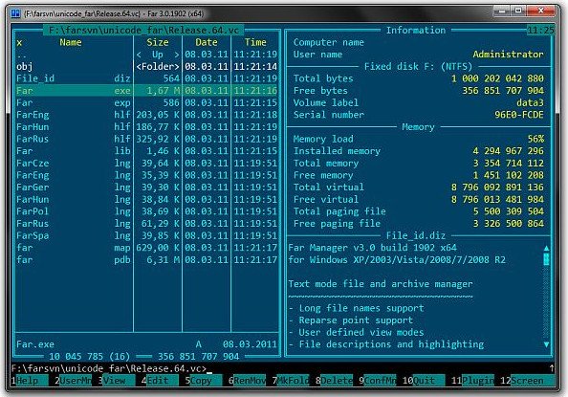Select the far map file row
The height and width of the screenshot is (397, 568).
(x=146, y=248)
